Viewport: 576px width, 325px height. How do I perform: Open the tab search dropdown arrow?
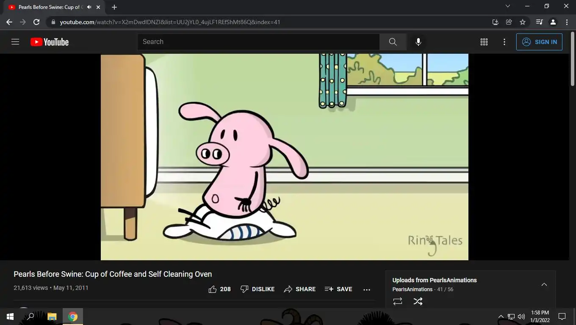tap(508, 6)
